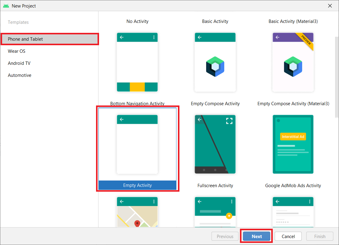The height and width of the screenshot is (245, 339).
Task: Choose the Google AdMob Ads Activity thumbnail
Action: 293,144
